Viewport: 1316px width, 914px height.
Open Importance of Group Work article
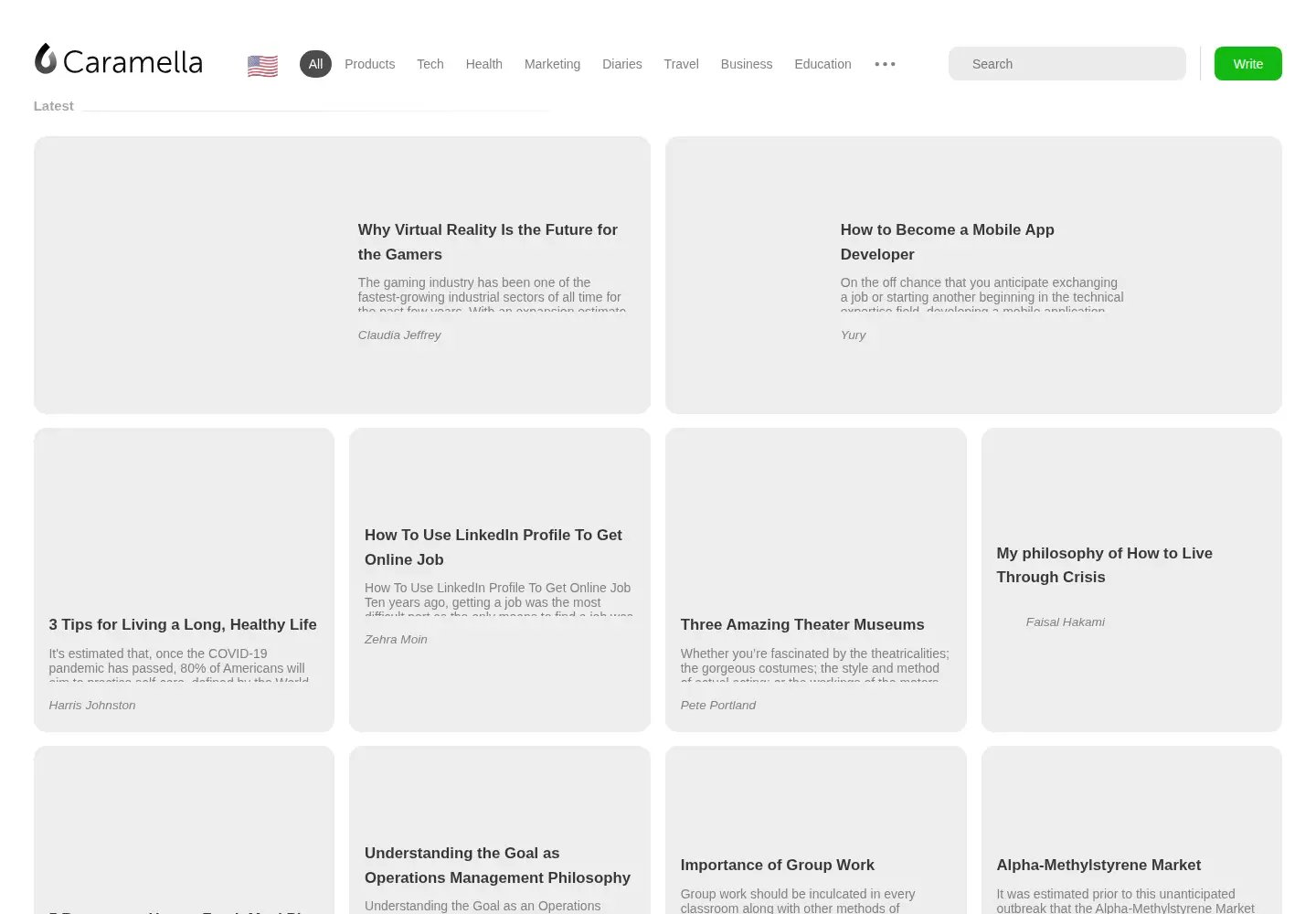(x=778, y=865)
